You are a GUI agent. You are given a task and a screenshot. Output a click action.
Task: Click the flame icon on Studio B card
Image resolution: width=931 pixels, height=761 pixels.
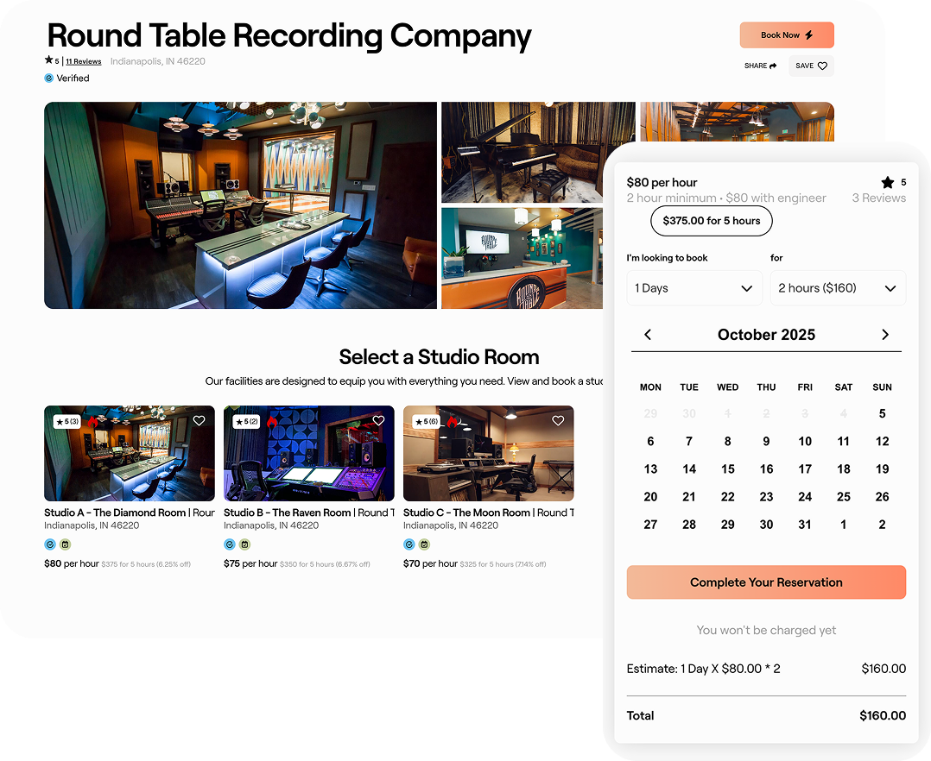click(272, 422)
